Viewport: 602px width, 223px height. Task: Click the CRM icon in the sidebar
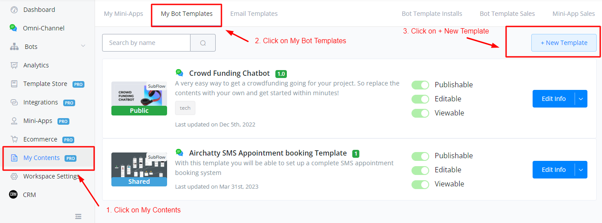point(14,195)
